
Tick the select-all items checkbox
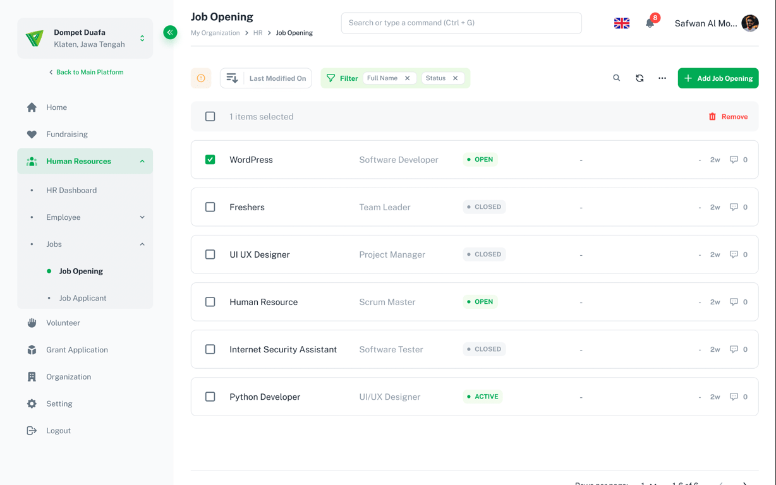210,117
